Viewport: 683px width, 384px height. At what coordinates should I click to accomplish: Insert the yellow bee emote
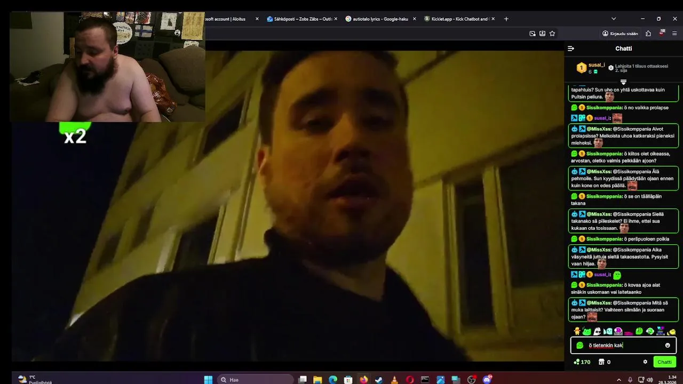671,332
